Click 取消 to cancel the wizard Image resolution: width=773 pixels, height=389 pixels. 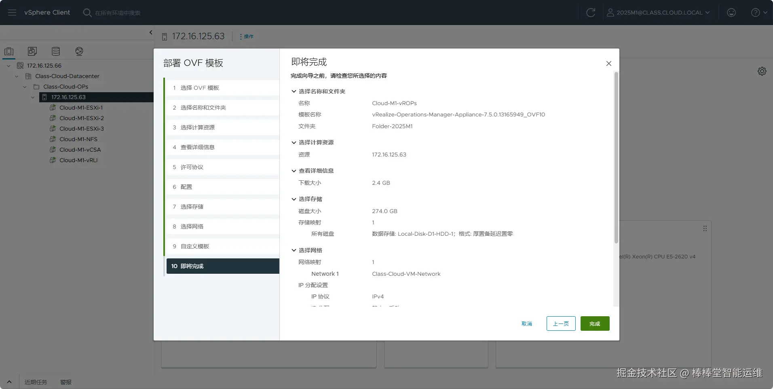pyautogui.click(x=527, y=323)
